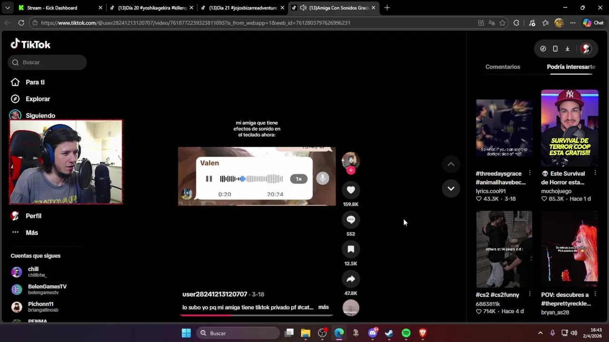Screen dimensions: 609x342
Task: Open the #threedaysgrace recommended video thumbnail
Action: point(504,128)
